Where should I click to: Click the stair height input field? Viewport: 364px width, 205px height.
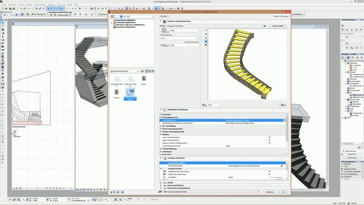click(184, 30)
